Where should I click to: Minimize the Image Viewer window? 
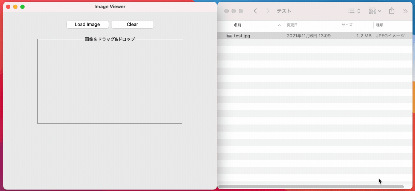click(x=15, y=7)
